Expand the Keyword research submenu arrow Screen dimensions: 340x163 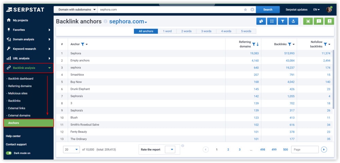coord(49,49)
